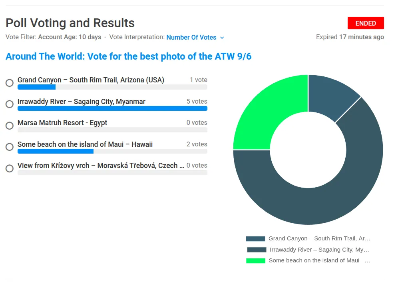Open the Around The World poll title link
Screen dimensions: 394x286
click(128, 56)
